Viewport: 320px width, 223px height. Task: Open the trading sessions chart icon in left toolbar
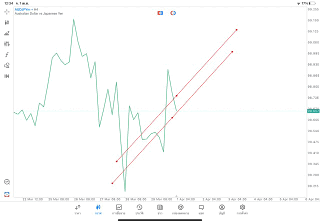click(x=7, y=33)
